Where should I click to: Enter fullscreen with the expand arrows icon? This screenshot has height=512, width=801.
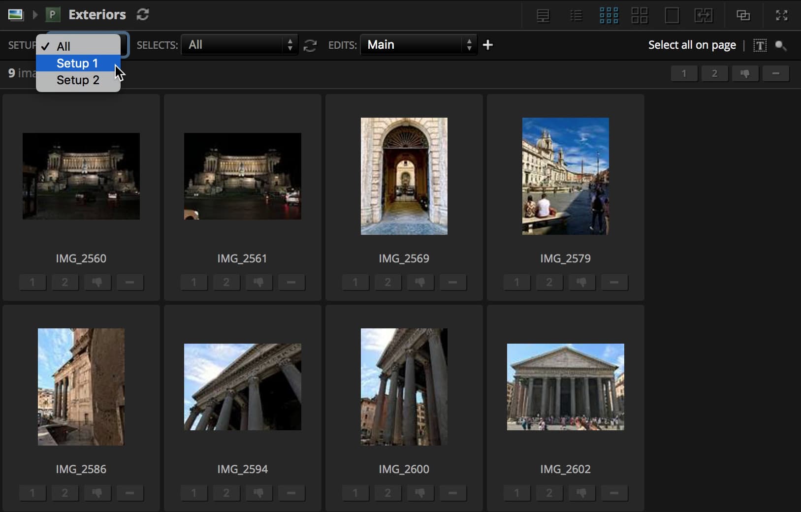pos(781,15)
